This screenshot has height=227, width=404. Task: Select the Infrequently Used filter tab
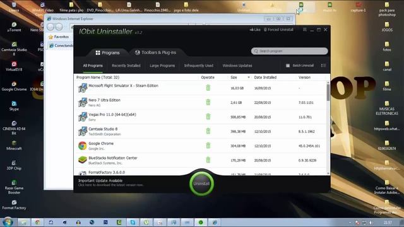tap(198, 66)
